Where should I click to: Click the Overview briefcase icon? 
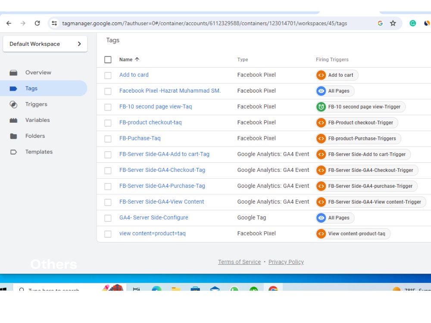pos(13,73)
